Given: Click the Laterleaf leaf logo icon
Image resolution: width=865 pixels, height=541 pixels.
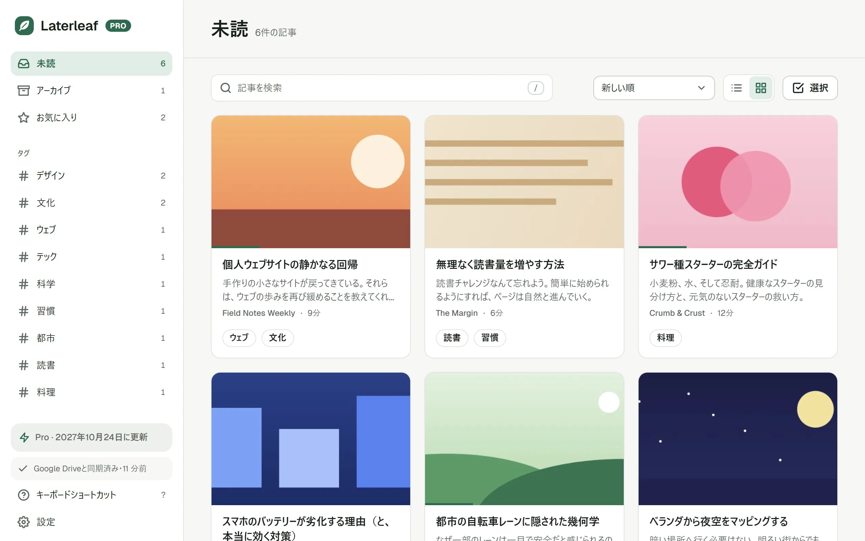Looking at the screenshot, I should (24, 26).
